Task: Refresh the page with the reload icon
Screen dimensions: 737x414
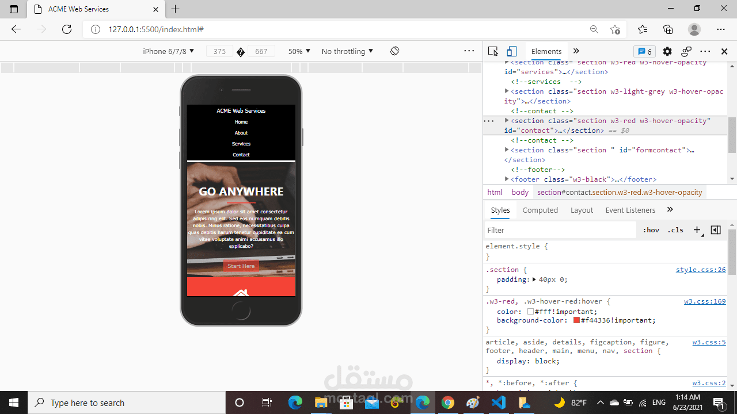Action: tap(67, 29)
